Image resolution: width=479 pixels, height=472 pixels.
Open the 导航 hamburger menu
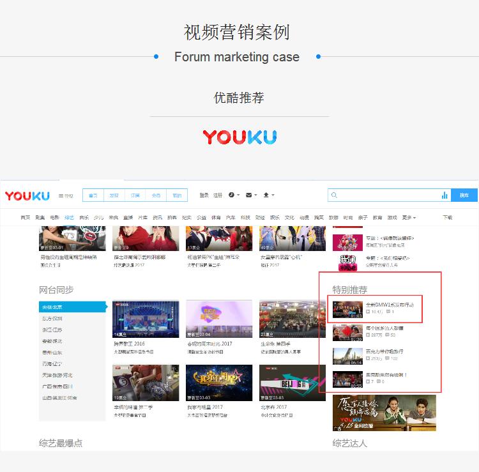(x=66, y=196)
